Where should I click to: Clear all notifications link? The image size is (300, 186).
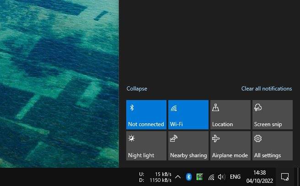(267, 89)
